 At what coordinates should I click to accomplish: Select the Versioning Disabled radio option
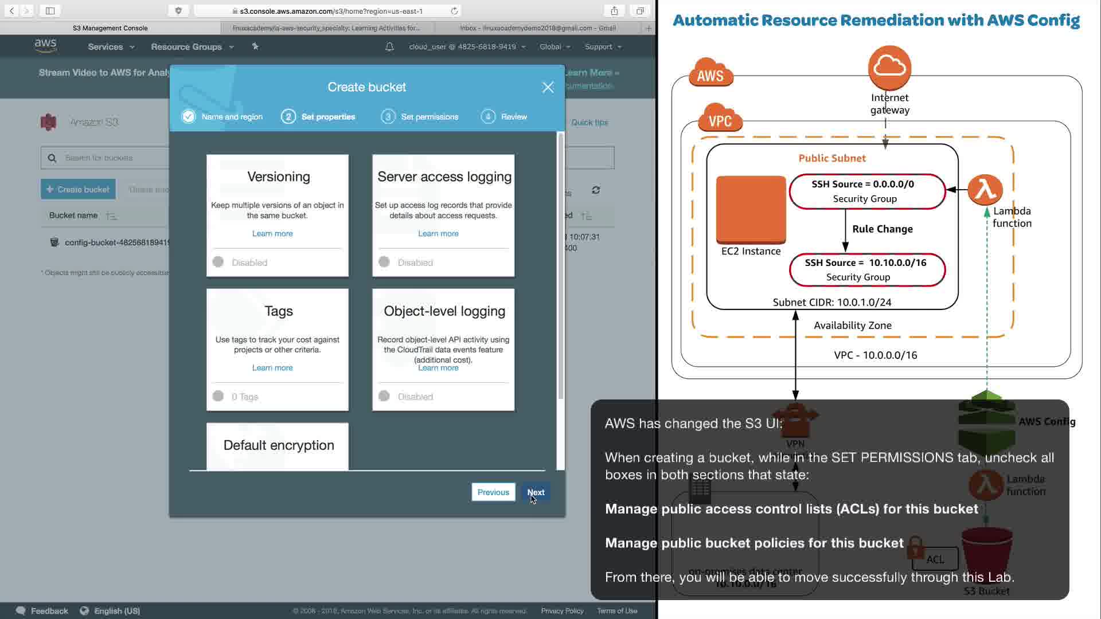pos(218,262)
